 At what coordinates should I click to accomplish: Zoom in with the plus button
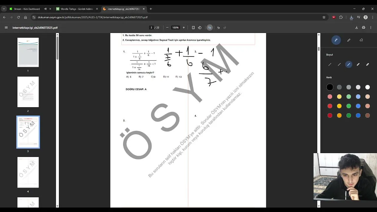click(x=184, y=28)
